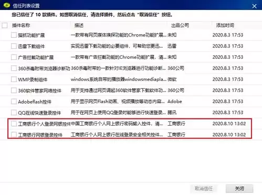Click the 取消信任 button
This screenshot has width=262, height=195.
pyautogui.click(x=204, y=189)
